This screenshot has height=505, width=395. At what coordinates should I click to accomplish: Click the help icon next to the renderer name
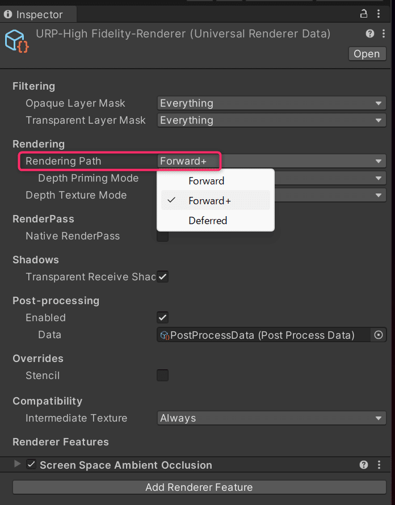pos(369,33)
